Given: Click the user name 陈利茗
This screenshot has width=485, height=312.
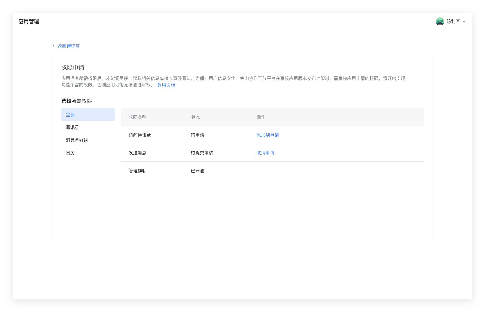Looking at the screenshot, I should (x=453, y=21).
